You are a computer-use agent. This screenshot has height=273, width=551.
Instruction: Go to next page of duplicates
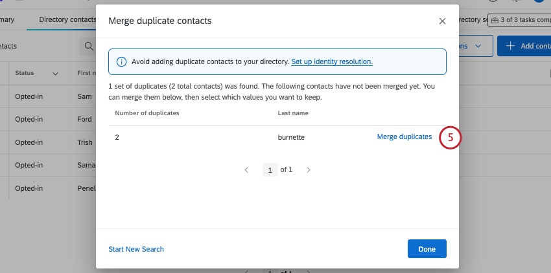(x=309, y=170)
